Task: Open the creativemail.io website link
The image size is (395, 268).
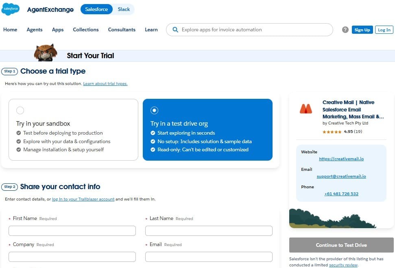Action: 341,159
